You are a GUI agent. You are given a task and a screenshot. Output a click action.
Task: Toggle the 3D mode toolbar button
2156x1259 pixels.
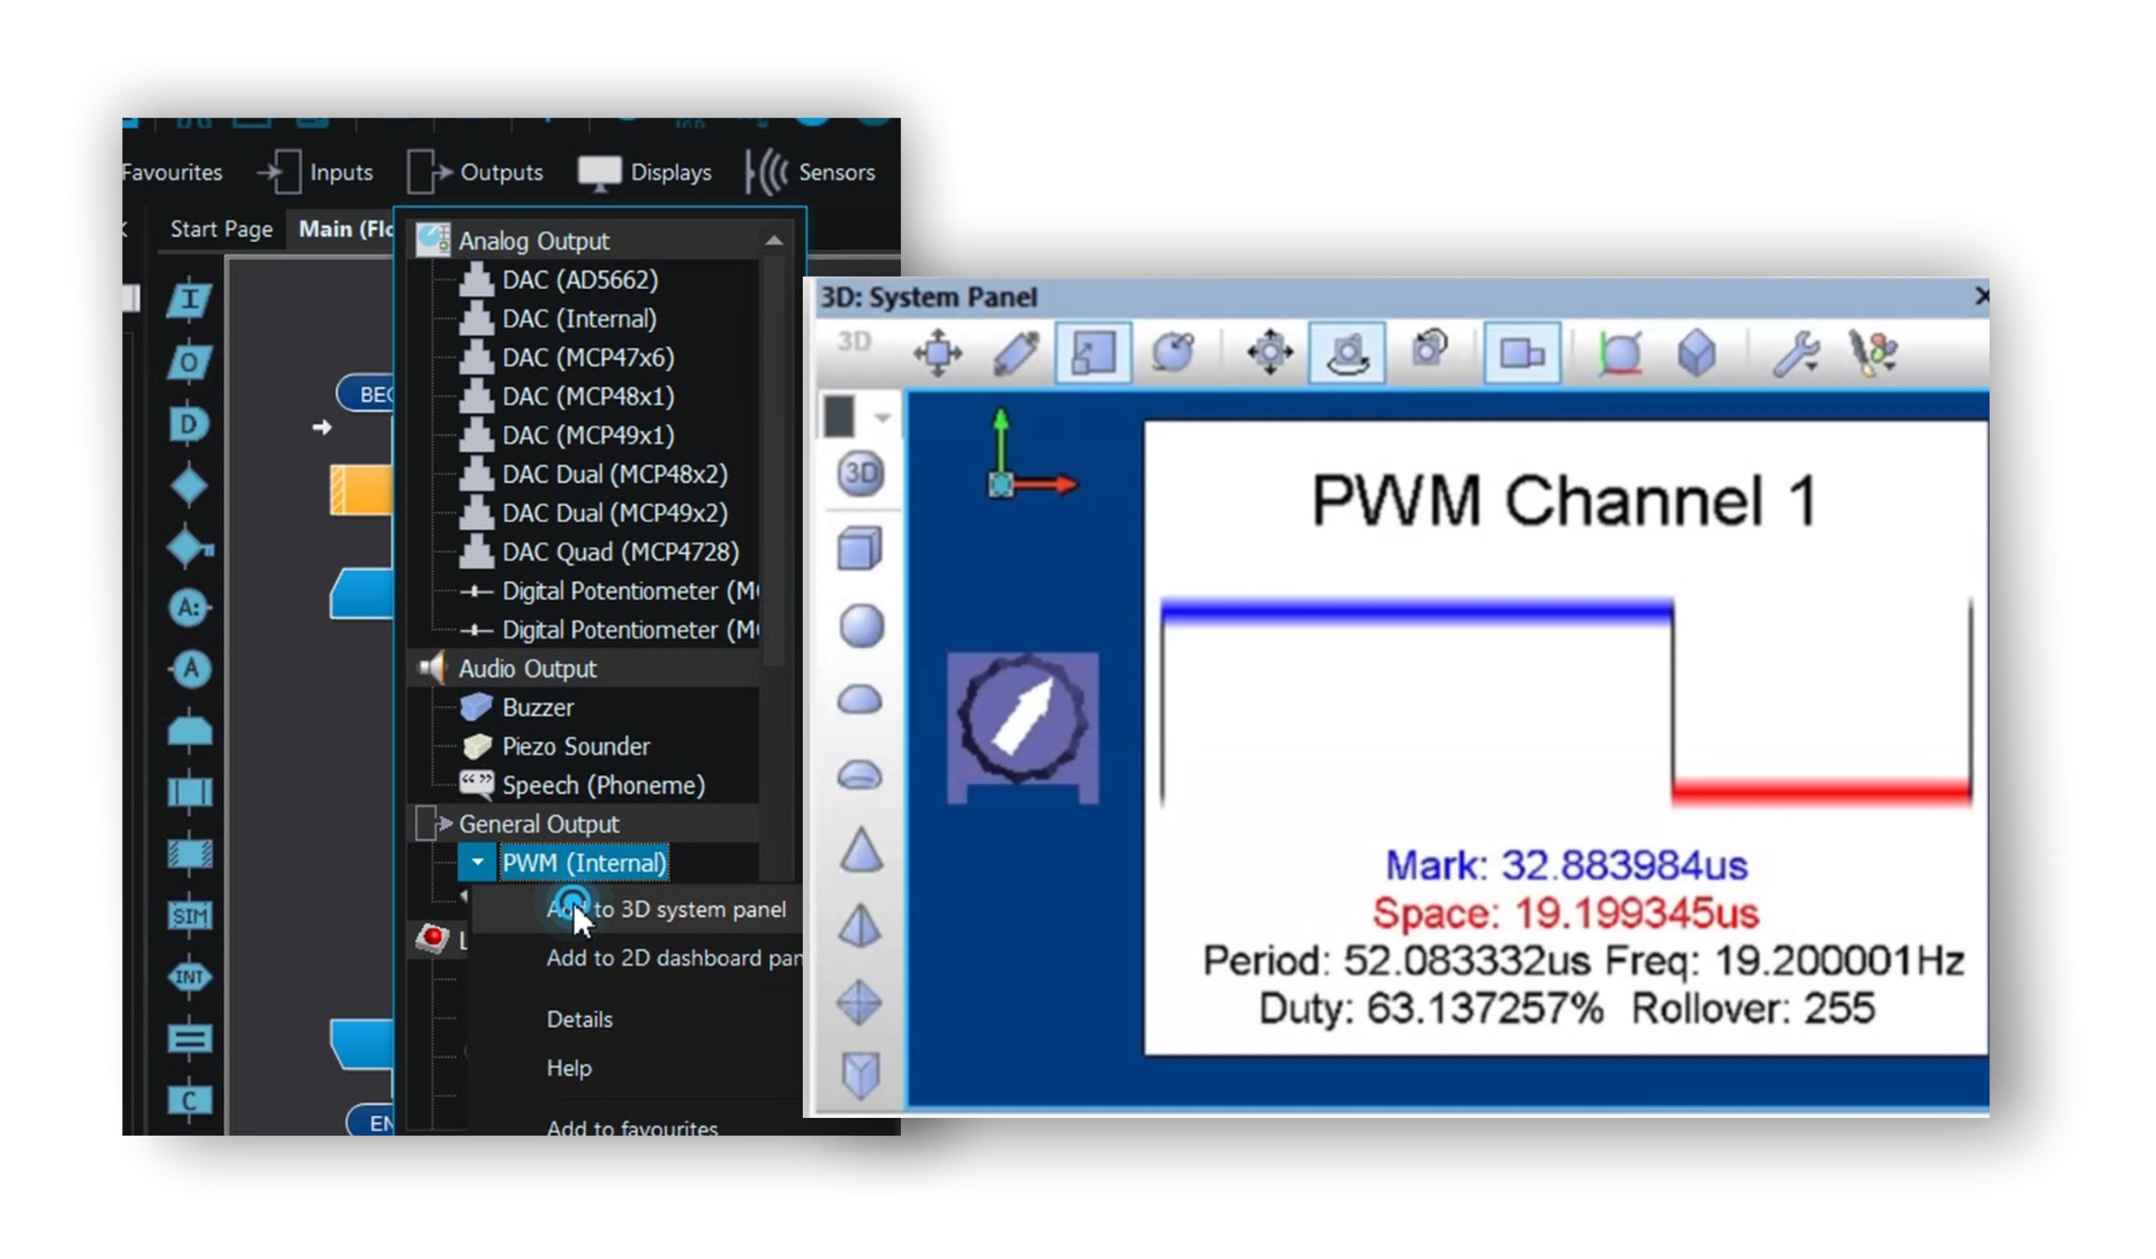pos(854,343)
